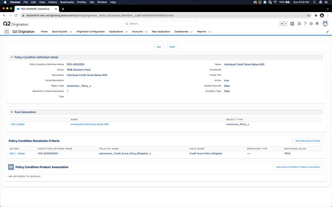
Task: Click the Edit button at top
Action: pyautogui.click(x=159, y=47)
